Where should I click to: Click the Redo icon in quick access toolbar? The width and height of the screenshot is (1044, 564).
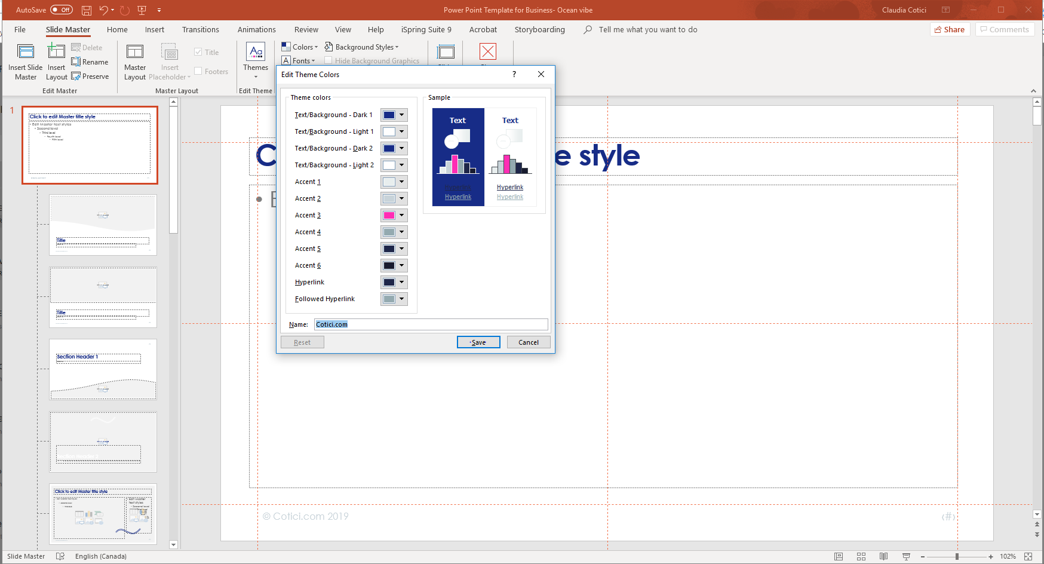[124, 10]
